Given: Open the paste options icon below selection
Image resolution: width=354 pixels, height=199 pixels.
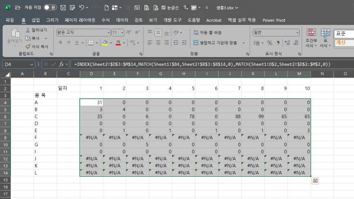Looking at the screenshot, I should pyautogui.click(x=315, y=181).
